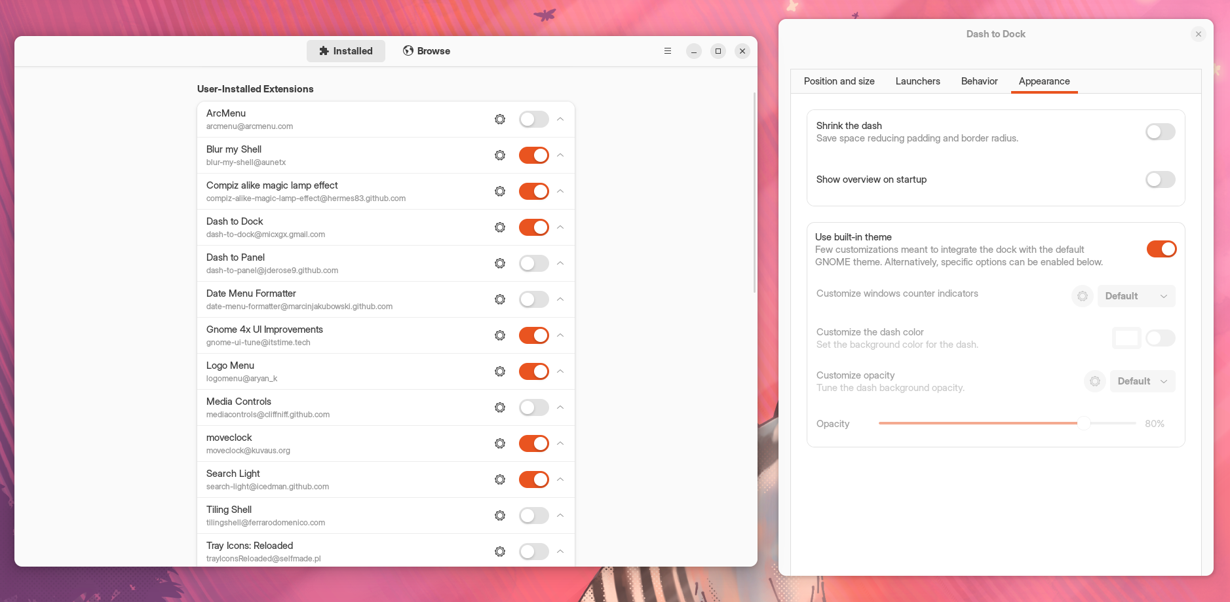Viewport: 1230px width, 602px height.
Task: Open Tiling Shell settings gear
Action: (500, 516)
